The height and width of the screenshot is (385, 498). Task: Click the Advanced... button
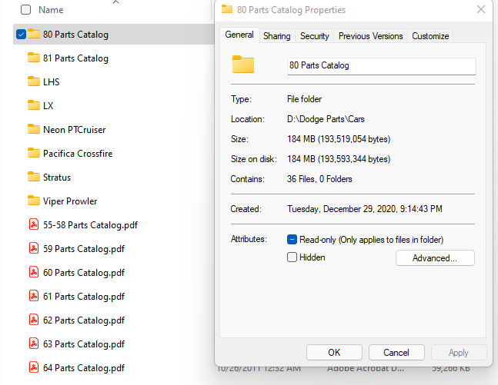coord(435,258)
